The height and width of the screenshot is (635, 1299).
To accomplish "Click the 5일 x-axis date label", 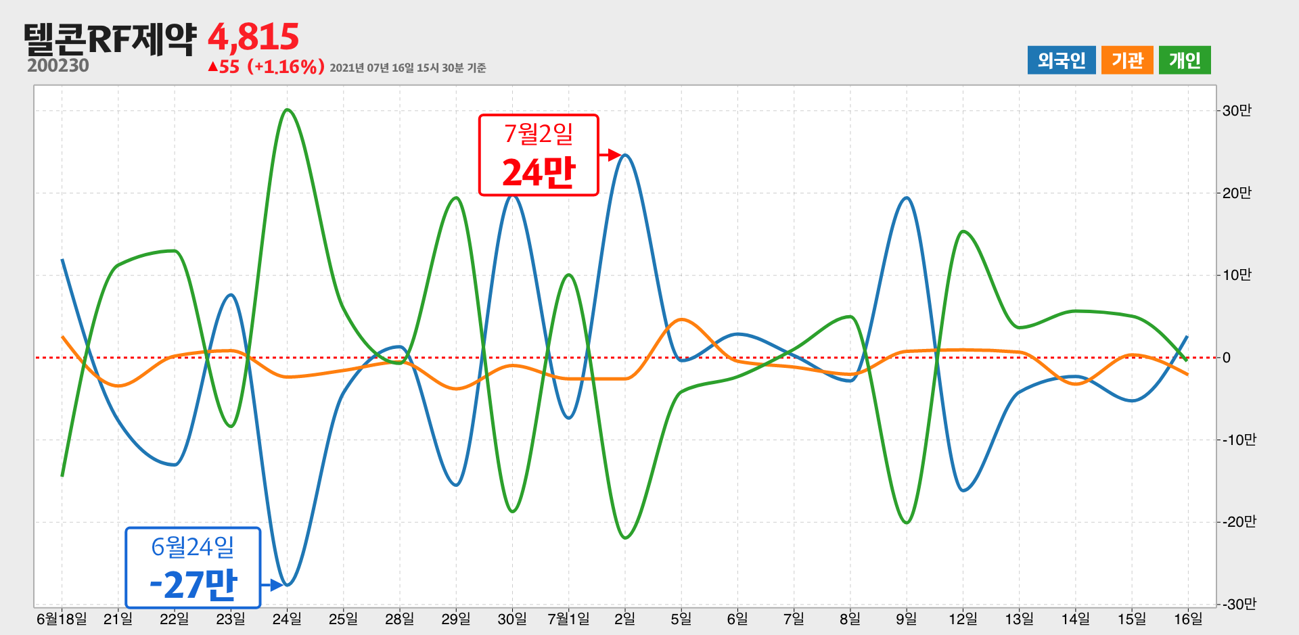I will (x=681, y=619).
